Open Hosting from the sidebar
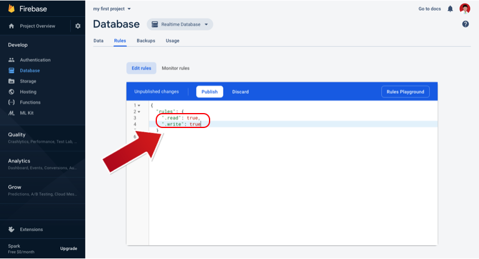 pyautogui.click(x=28, y=92)
